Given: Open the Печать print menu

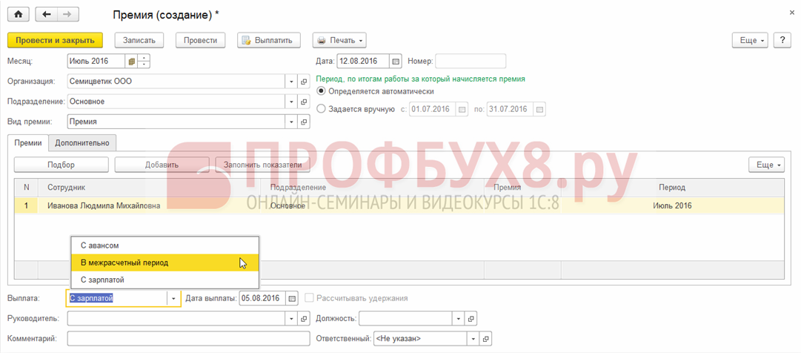Looking at the screenshot, I should coord(339,40).
